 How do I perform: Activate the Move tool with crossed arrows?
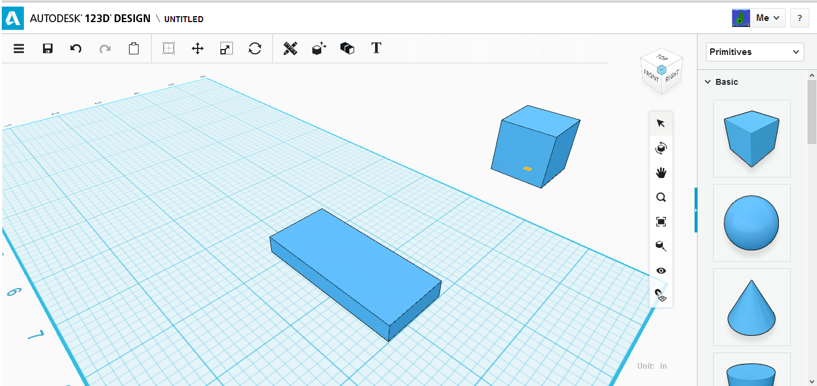198,48
